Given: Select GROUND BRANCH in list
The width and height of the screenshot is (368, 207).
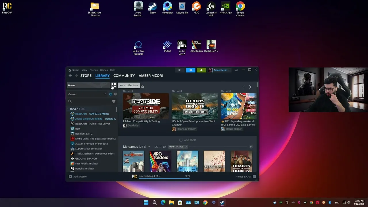Looking at the screenshot, I should (86, 159).
